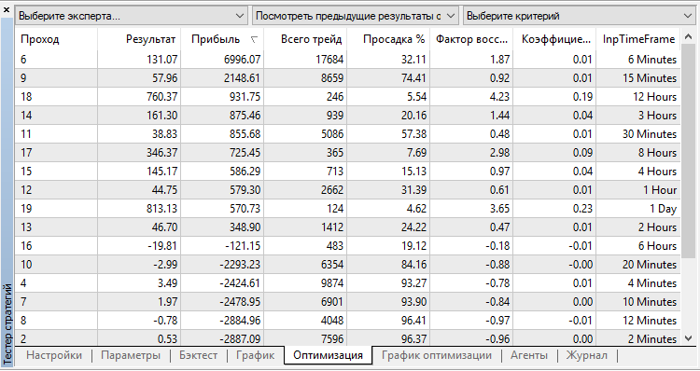The height and width of the screenshot is (371, 700).
Task: Sort by the 'Просадка %' column header
Action: coord(388,39)
